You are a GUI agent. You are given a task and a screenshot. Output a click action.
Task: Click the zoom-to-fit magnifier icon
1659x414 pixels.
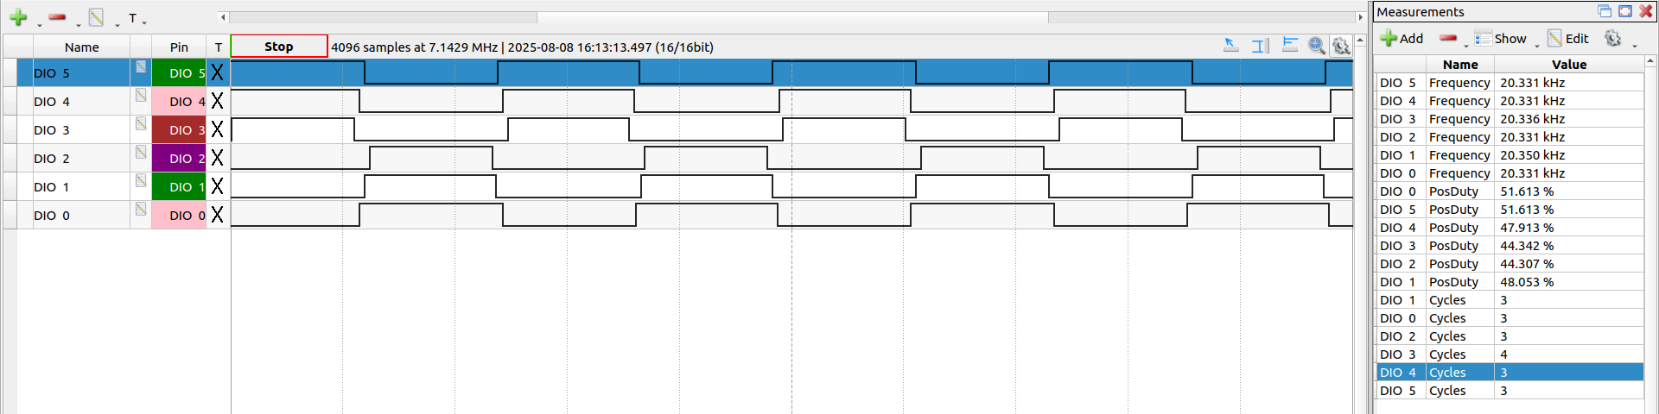[x=1317, y=46]
